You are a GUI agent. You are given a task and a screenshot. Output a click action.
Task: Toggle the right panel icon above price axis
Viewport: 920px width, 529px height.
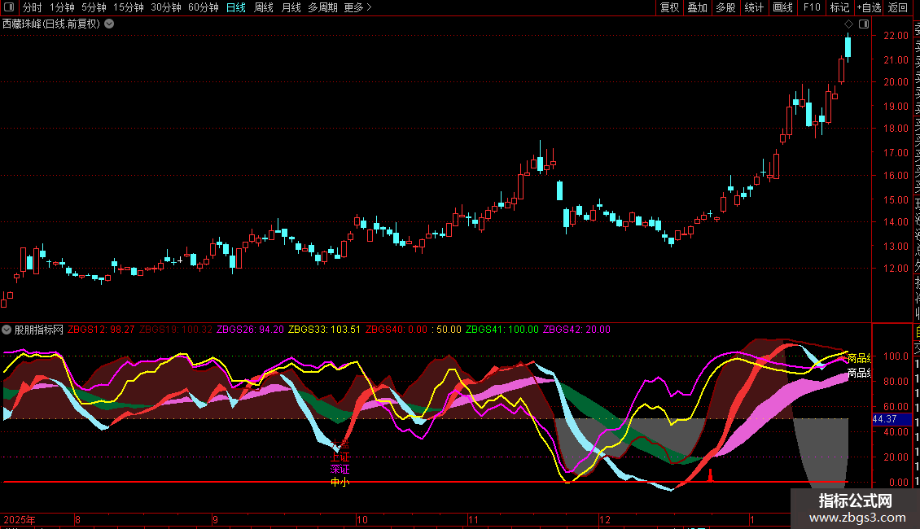(x=864, y=24)
